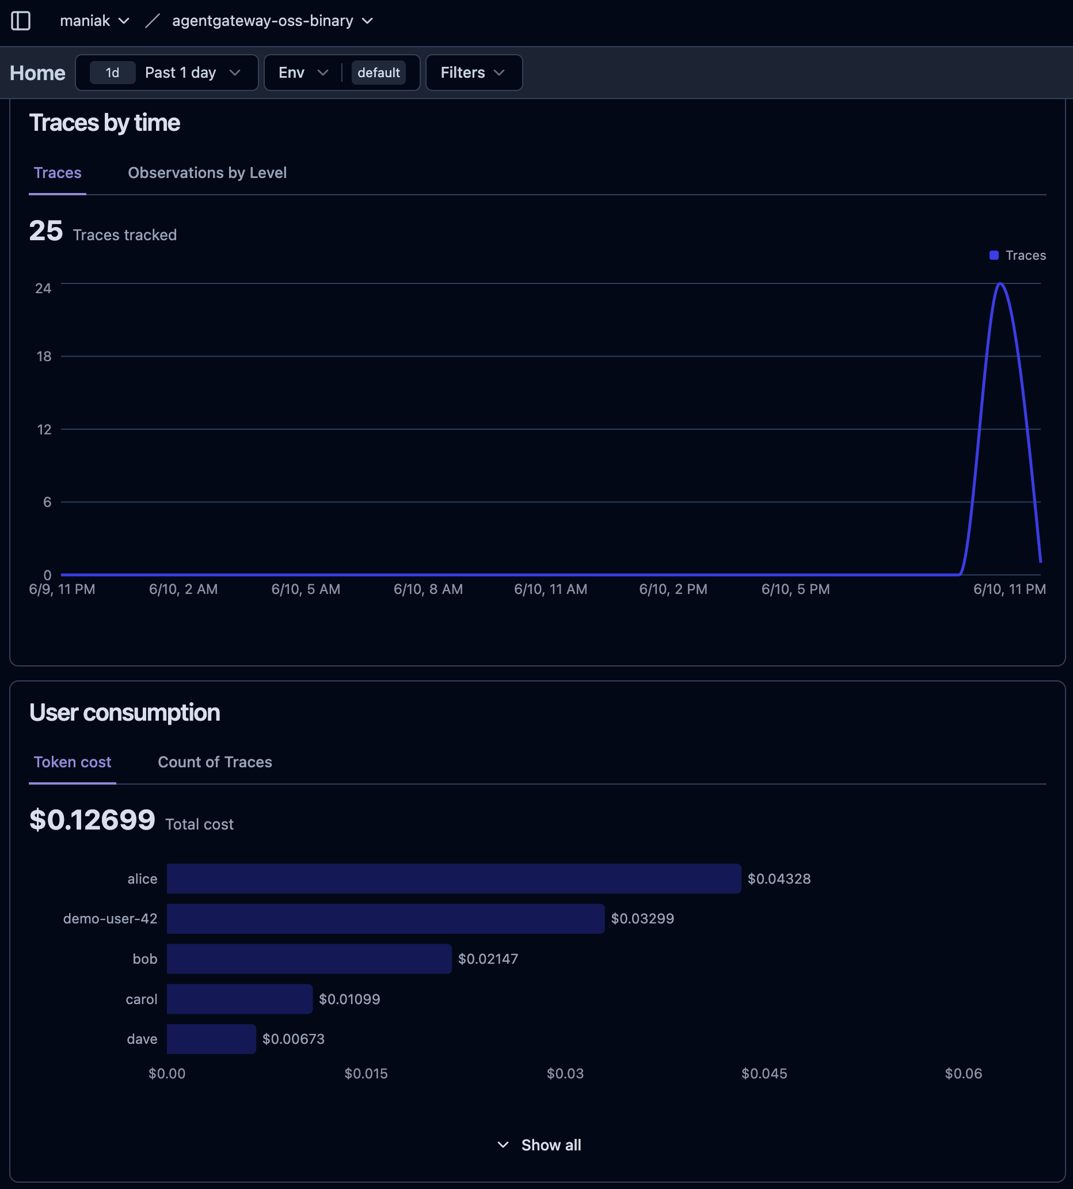Toggle the Traces legend color swatch
Viewport: 1073px width, 1189px height.
[x=994, y=255]
